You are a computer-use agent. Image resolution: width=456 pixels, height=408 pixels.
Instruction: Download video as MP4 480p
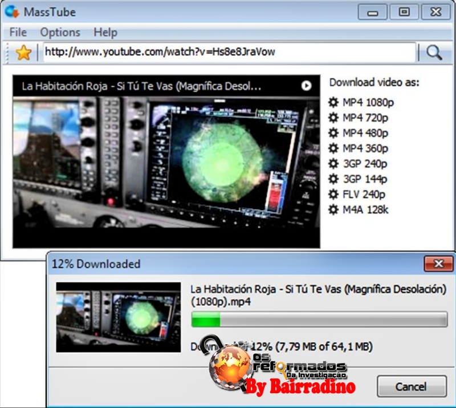(x=365, y=133)
